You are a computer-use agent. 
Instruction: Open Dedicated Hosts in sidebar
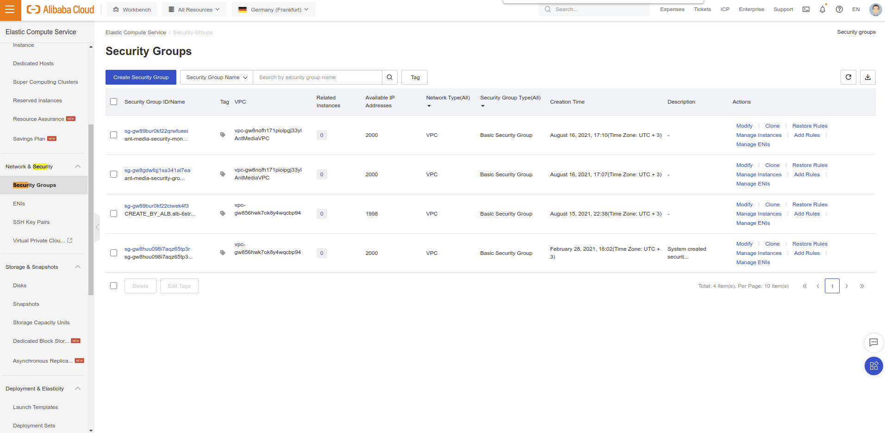pos(33,63)
